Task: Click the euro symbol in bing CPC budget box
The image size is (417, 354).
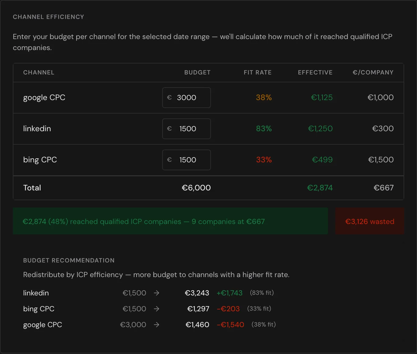Action: pyautogui.click(x=169, y=160)
